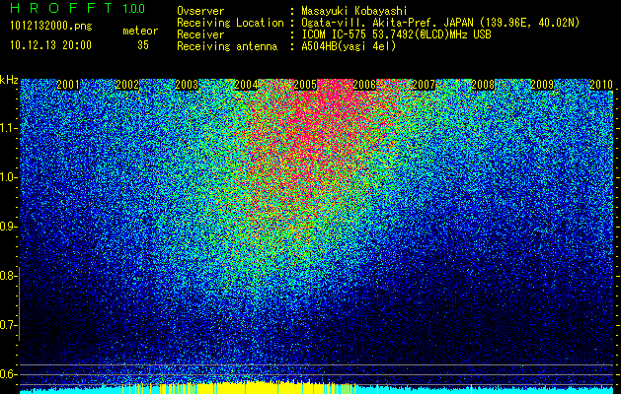Click the 2008 time marker

click(x=483, y=85)
